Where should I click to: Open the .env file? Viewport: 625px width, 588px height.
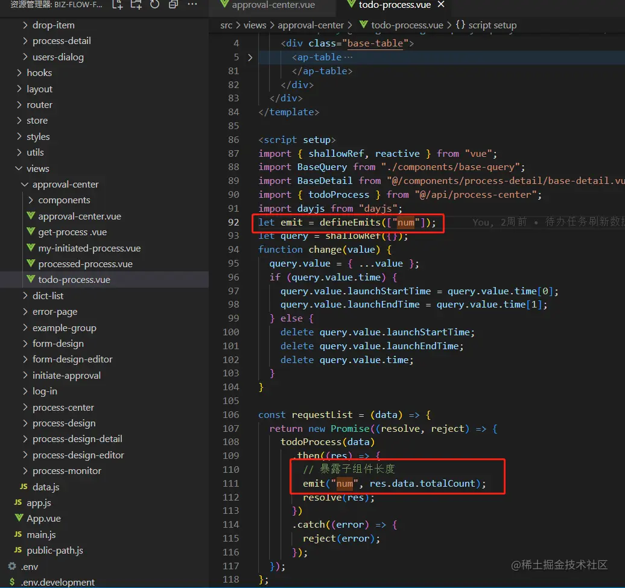tap(29, 566)
